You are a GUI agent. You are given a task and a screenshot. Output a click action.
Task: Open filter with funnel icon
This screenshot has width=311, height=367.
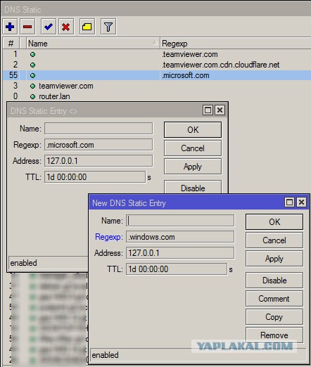(108, 27)
